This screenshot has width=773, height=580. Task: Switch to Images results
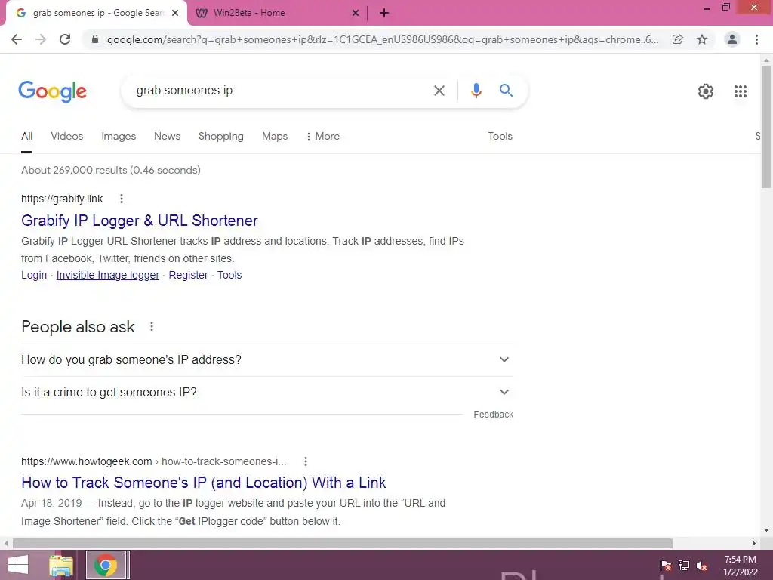tap(119, 137)
